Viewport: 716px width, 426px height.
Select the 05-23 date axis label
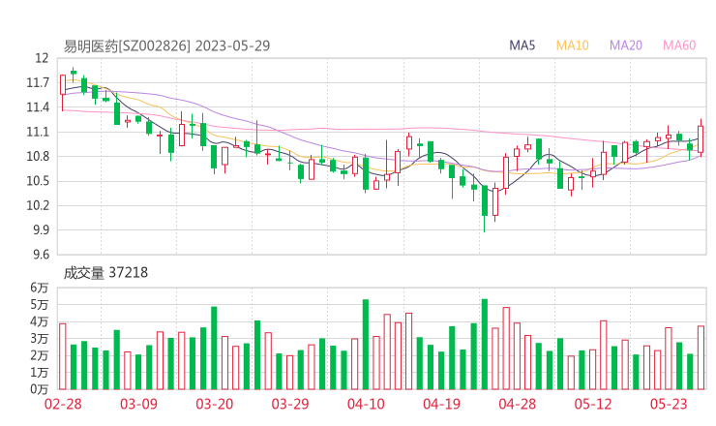coord(669,404)
